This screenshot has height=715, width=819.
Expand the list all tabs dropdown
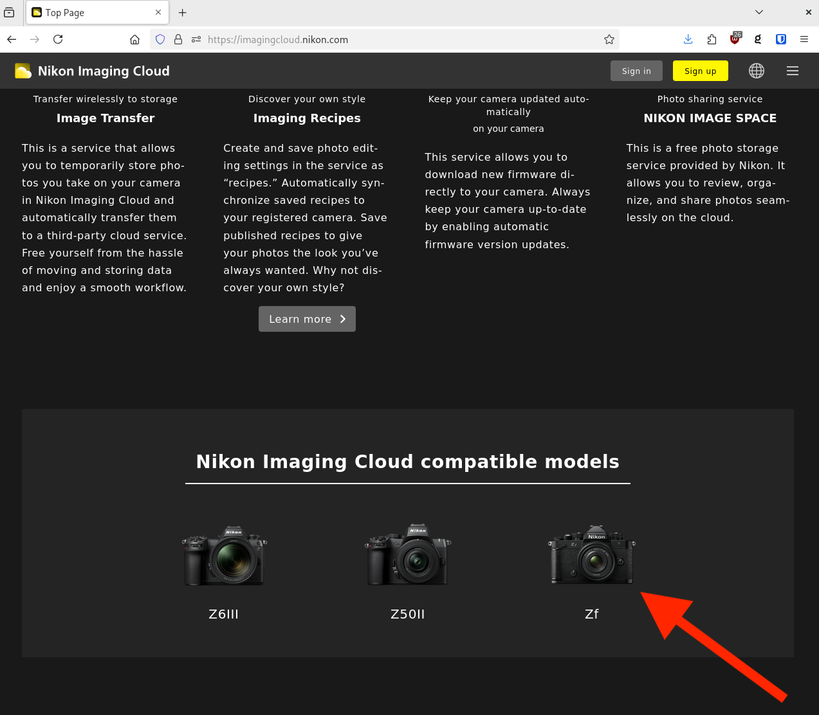coord(759,12)
